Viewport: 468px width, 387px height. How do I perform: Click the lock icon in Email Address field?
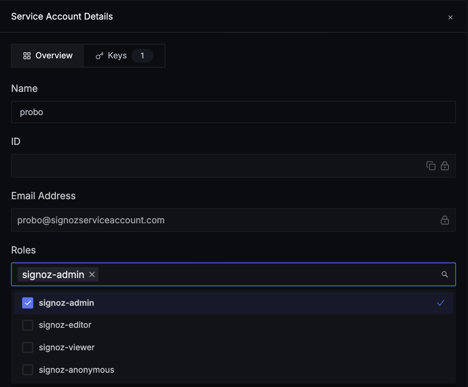click(445, 220)
